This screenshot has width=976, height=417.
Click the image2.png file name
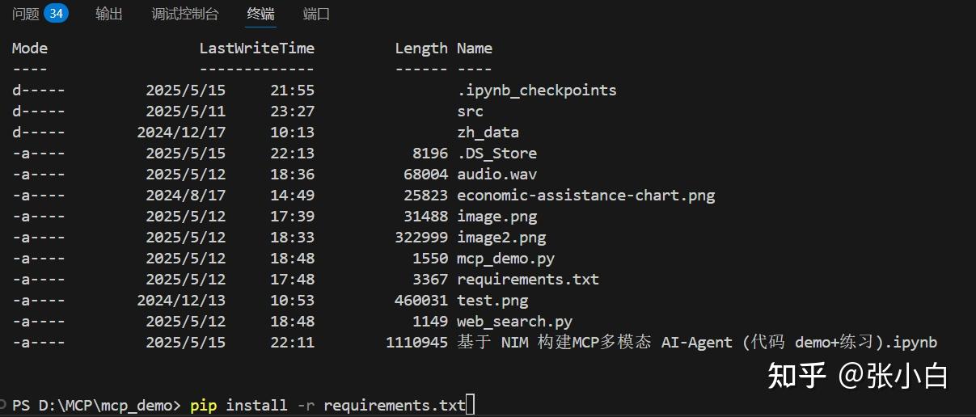501,238
